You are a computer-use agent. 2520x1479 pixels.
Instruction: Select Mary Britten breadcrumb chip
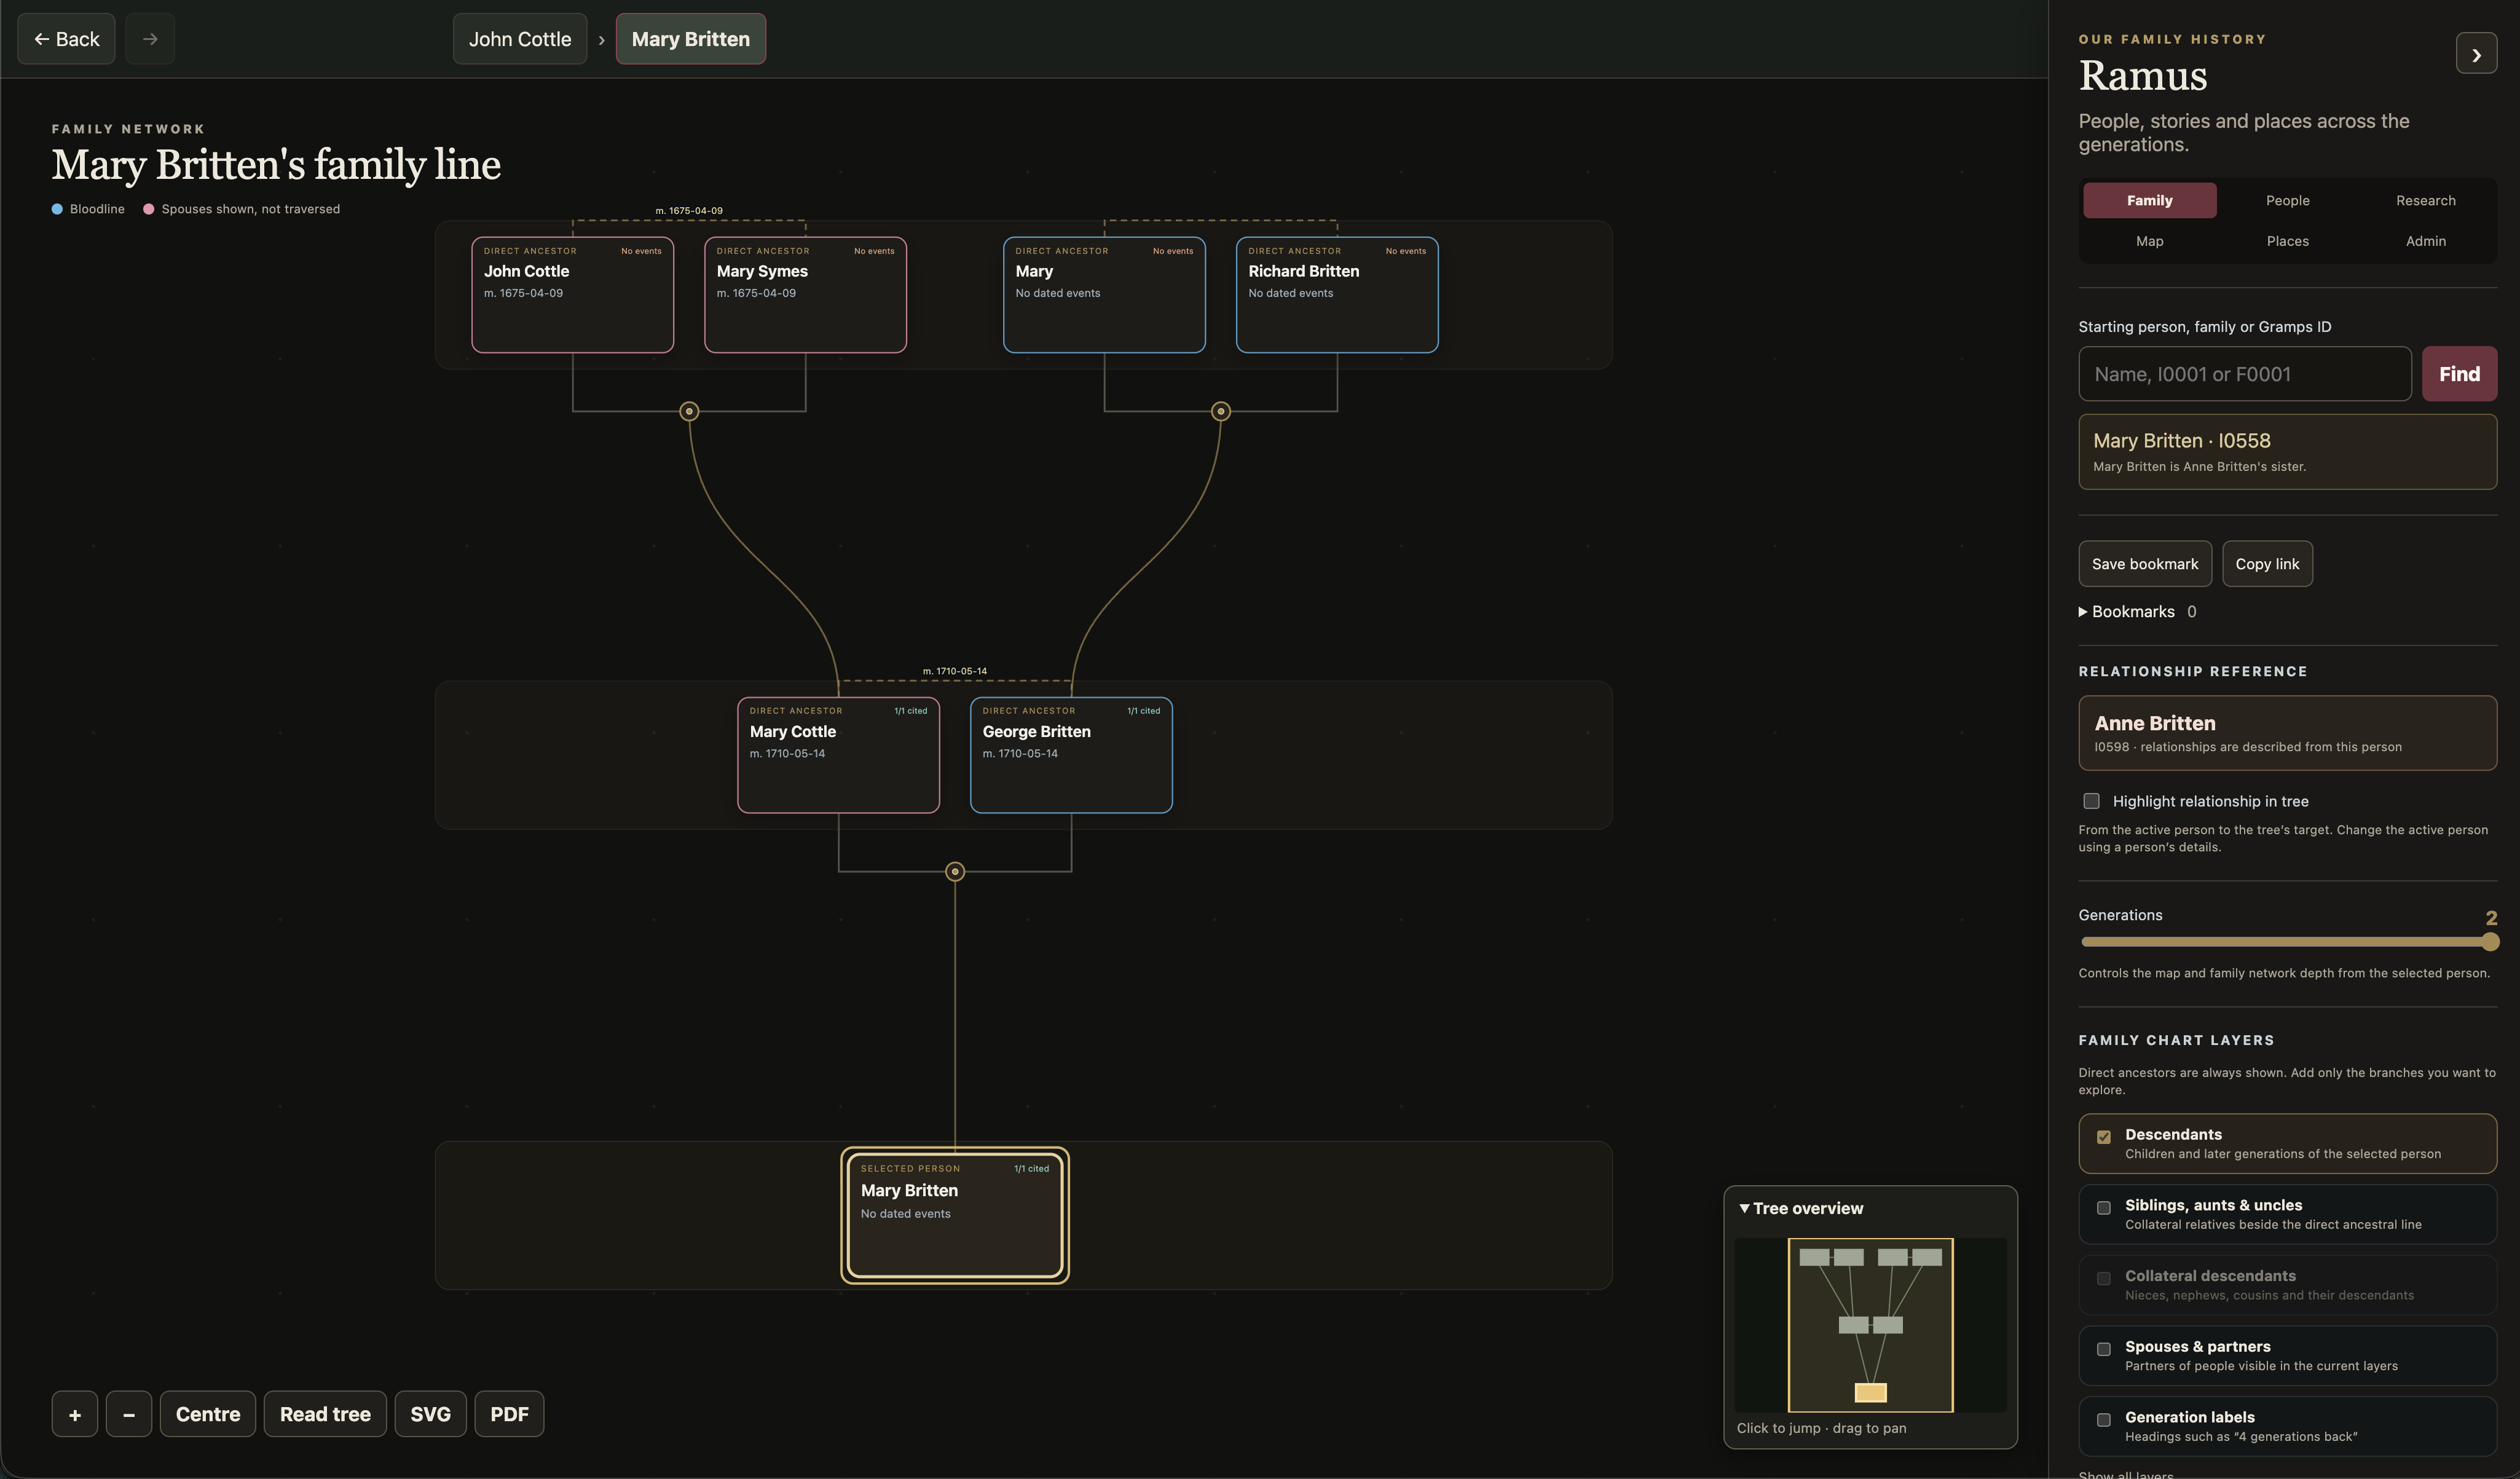[x=691, y=39]
